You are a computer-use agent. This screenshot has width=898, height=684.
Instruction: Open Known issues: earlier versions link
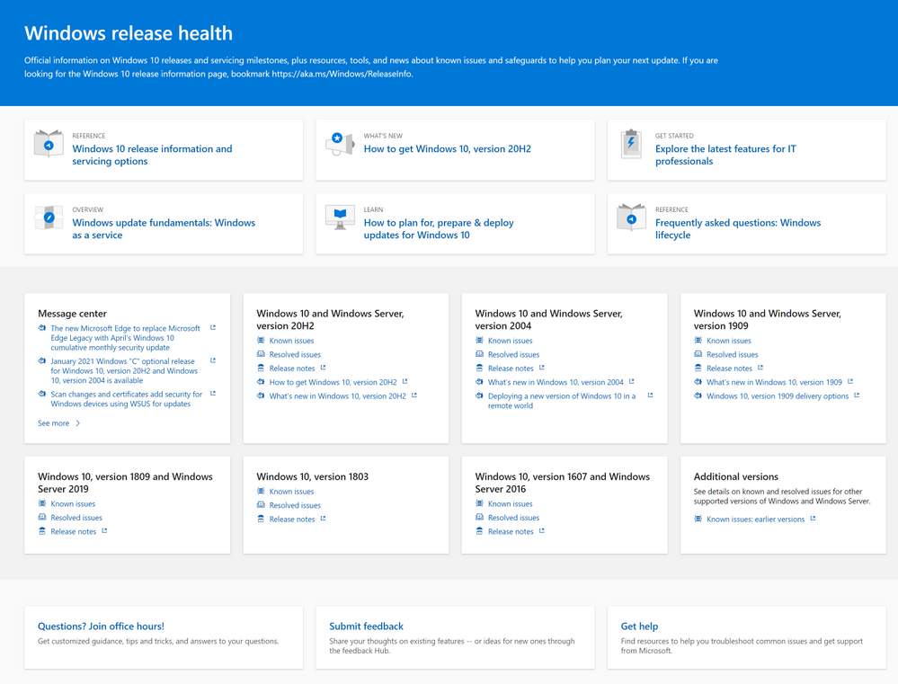coord(755,519)
